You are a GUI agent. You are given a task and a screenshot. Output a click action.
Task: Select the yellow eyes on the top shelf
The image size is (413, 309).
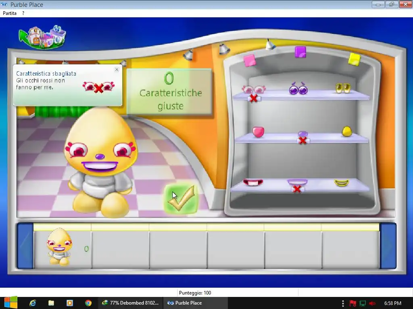[343, 88]
